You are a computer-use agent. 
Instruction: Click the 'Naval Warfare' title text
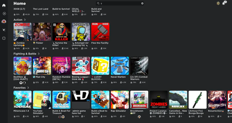pyautogui.click(x=118, y=77)
